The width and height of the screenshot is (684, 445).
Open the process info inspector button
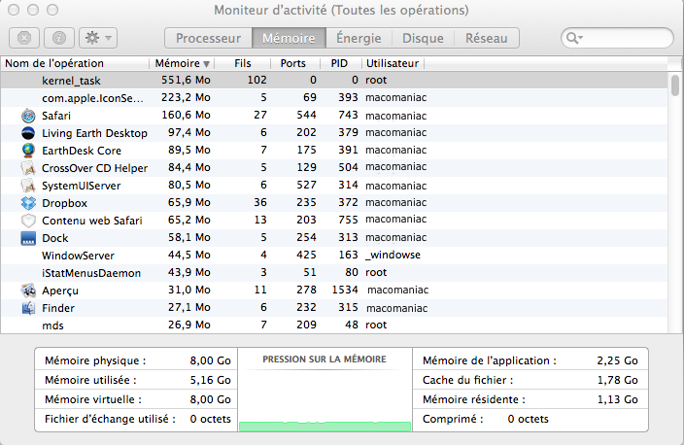(x=59, y=38)
